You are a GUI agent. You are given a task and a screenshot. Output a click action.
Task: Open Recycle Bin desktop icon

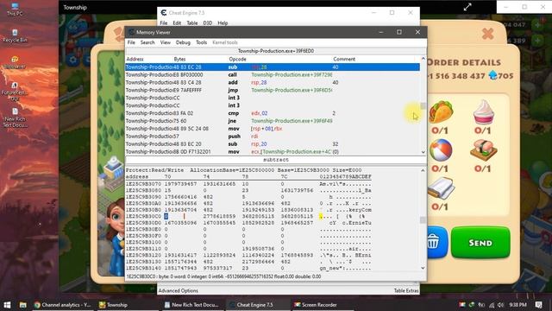tap(15, 36)
